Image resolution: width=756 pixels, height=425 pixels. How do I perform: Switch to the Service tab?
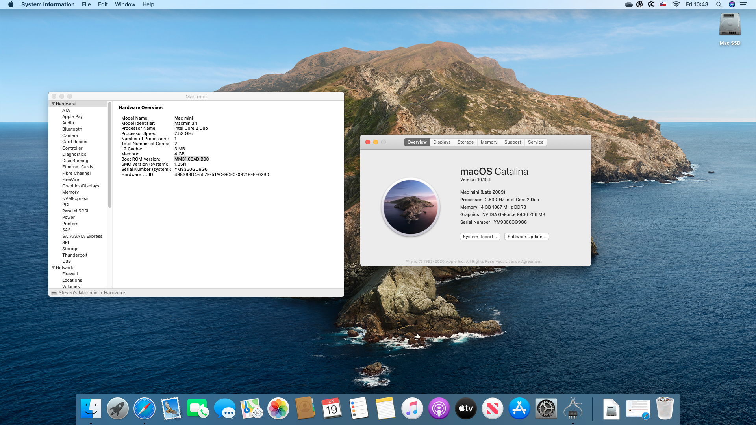click(535, 142)
